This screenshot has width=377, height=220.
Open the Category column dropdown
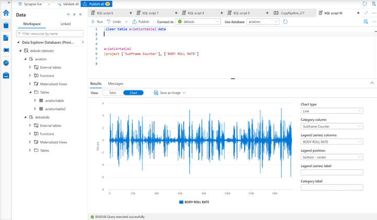[332, 126]
